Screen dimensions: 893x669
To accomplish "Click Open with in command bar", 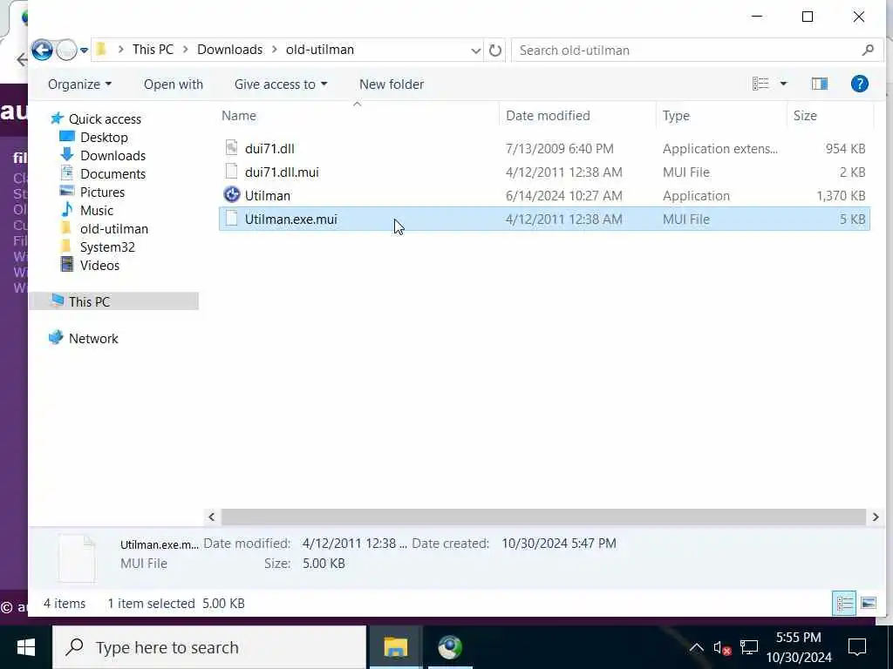I will [174, 84].
